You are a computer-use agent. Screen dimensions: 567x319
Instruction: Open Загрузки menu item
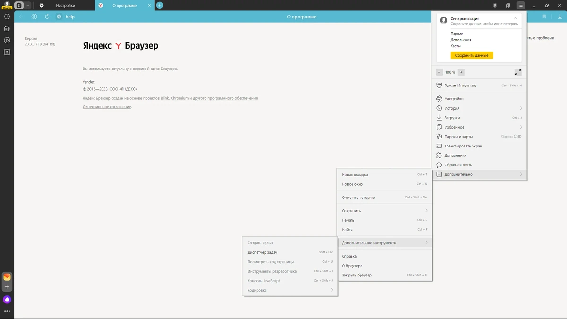tap(480, 118)
